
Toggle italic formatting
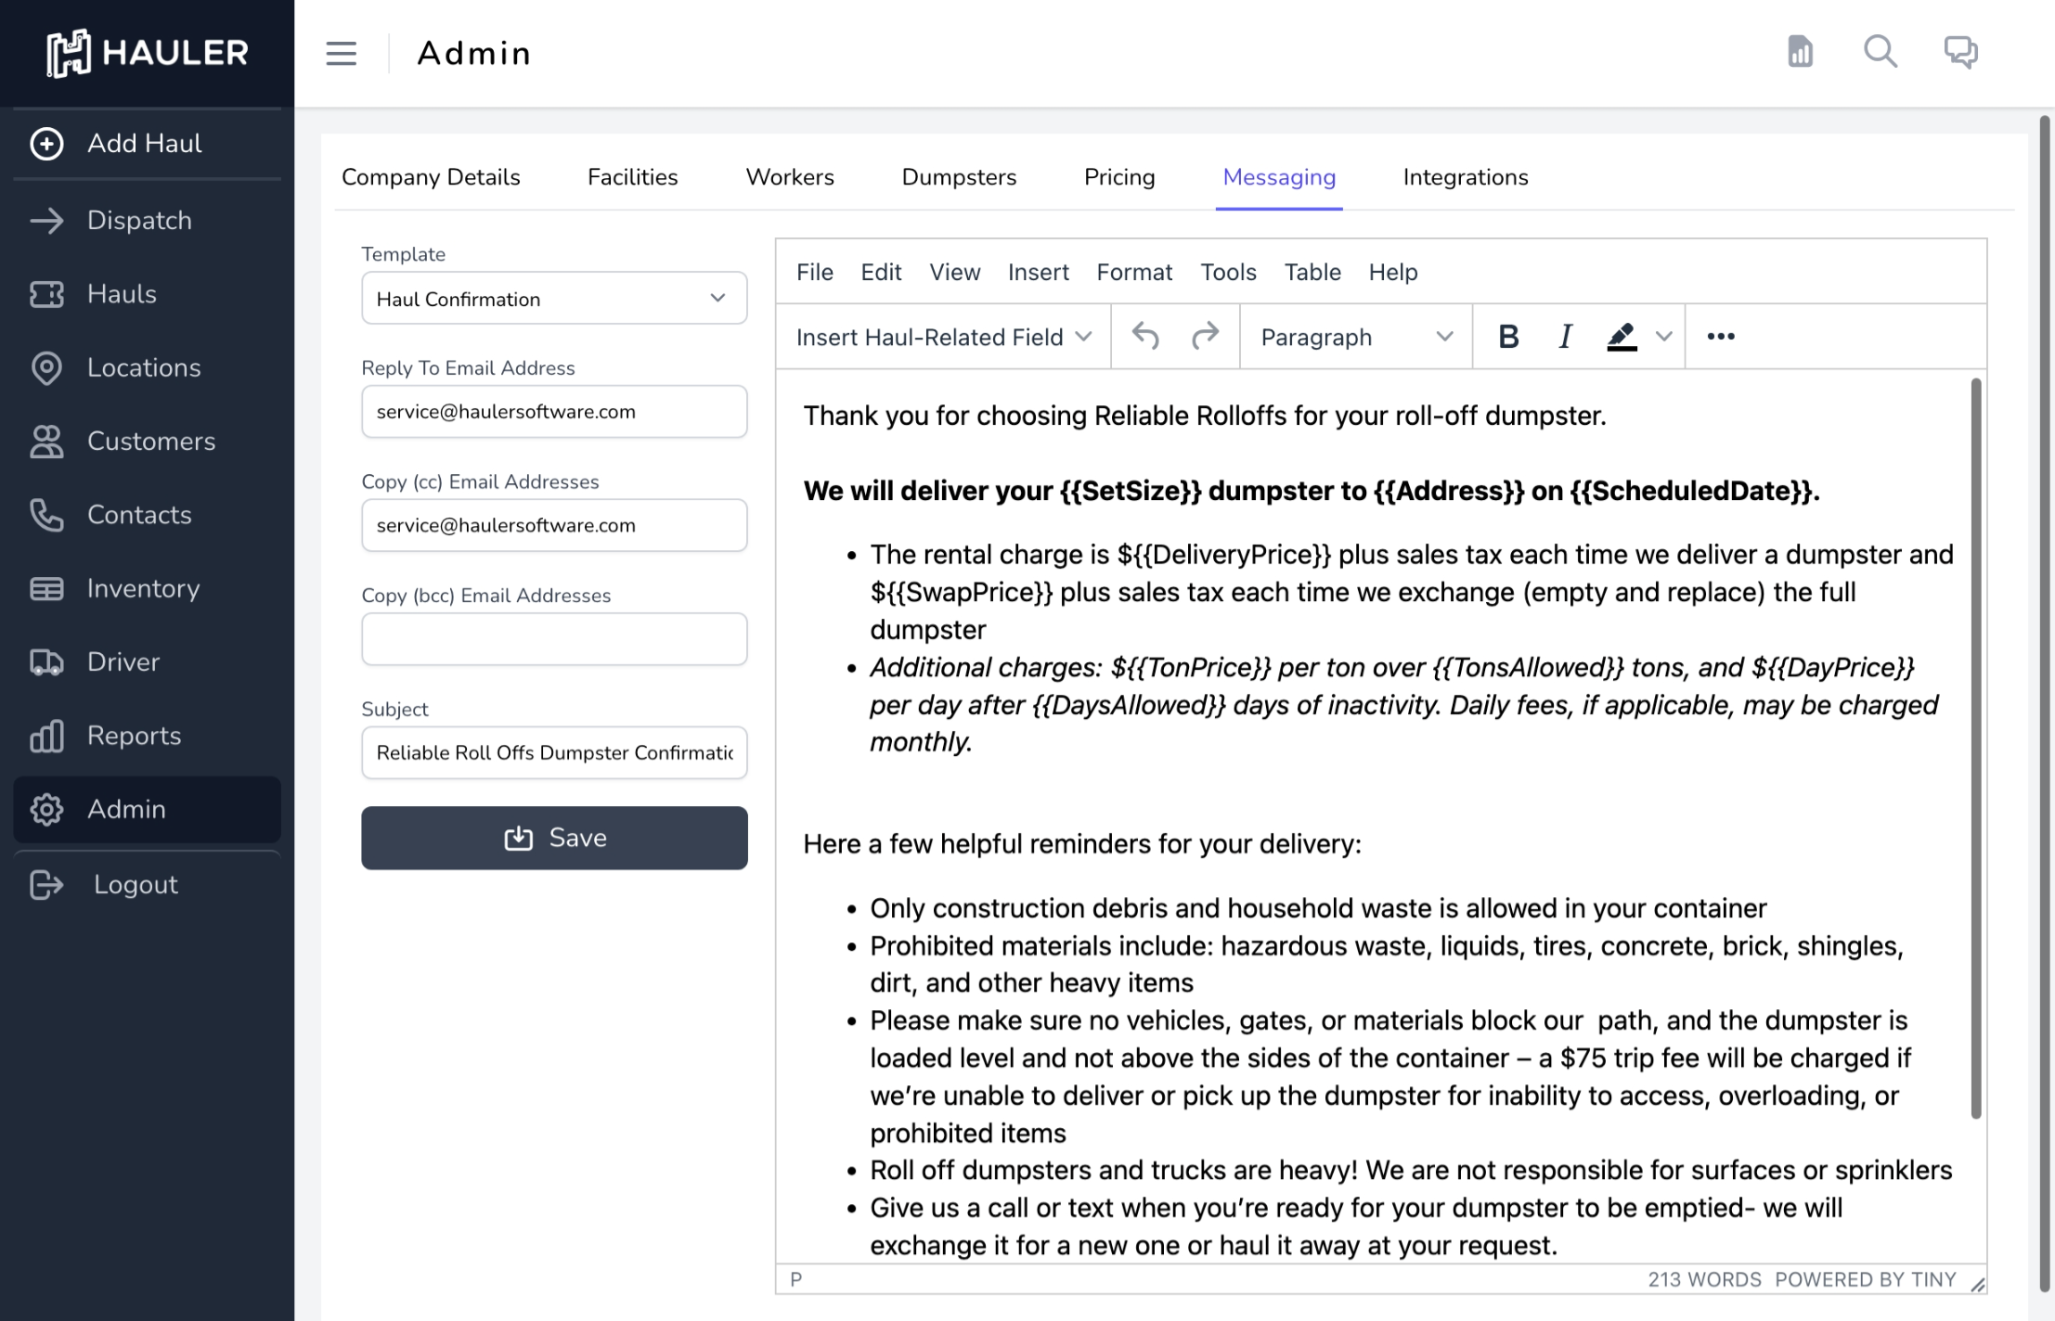[x=1565, y=337]
